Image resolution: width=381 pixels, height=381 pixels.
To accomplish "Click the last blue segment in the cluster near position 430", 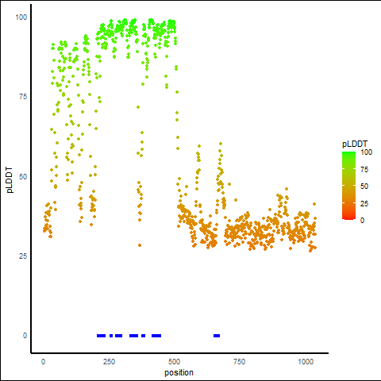I will tap(156, 336).
